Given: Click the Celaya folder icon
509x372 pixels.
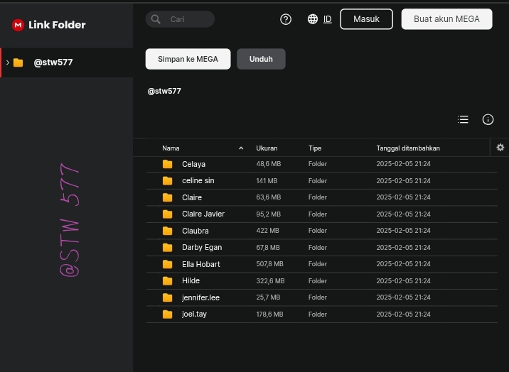Looking at the screenshot, I should coord(168,164).
